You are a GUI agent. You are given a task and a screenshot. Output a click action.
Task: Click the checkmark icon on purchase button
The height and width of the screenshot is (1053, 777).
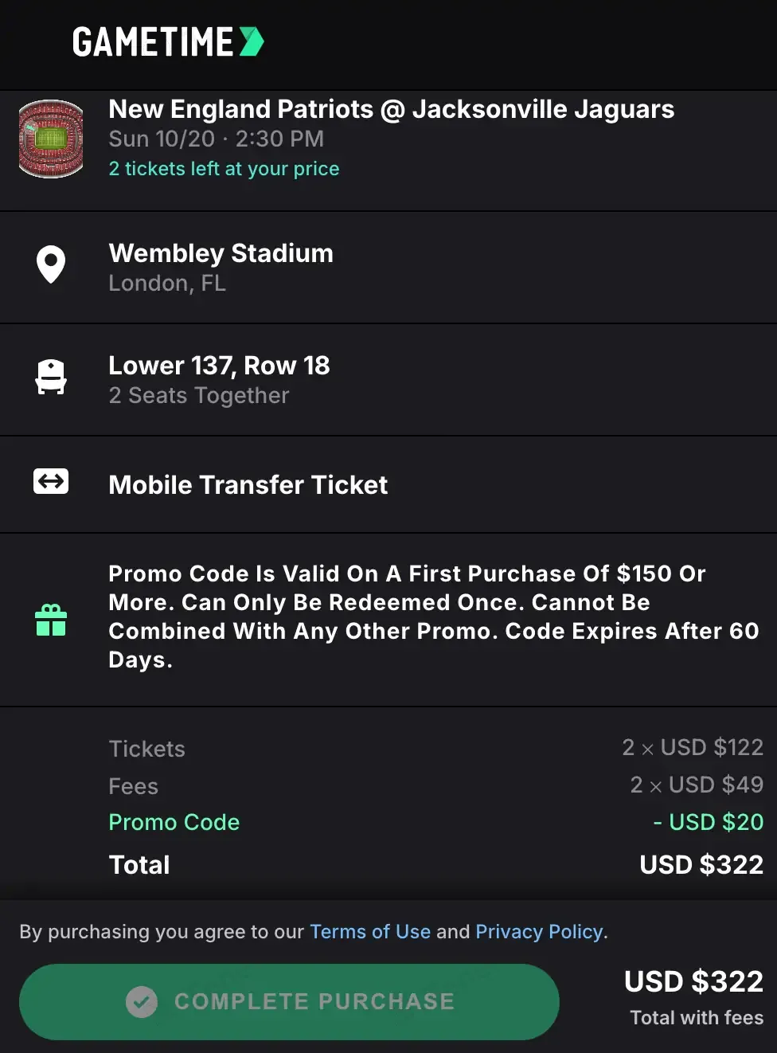coord(142,1002)
